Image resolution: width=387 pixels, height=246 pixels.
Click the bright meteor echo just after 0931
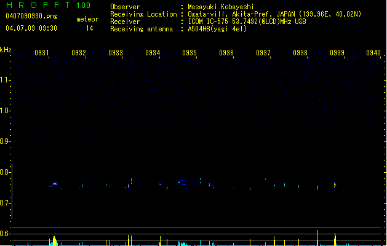pos(54,184)
